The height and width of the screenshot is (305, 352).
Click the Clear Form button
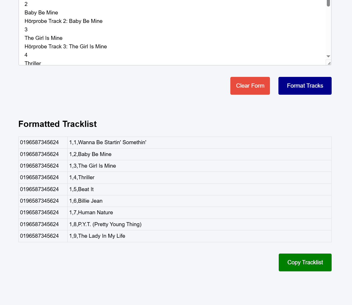click(250, 86)
